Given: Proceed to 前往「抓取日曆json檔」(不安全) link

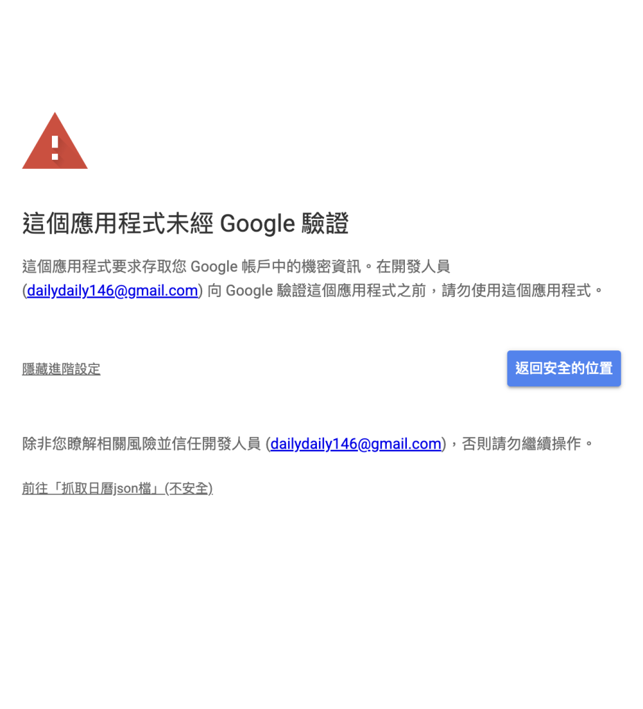Looking at the screenshot, I should (118, 489).
